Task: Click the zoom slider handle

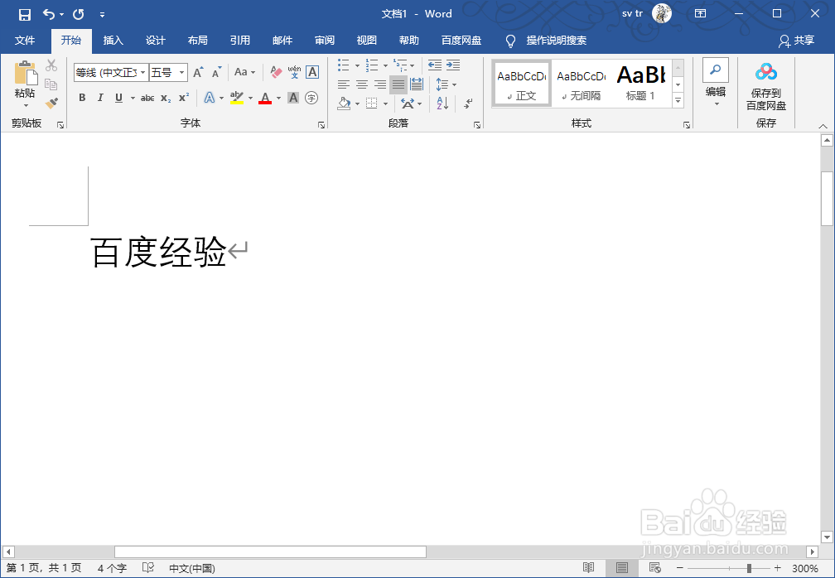Action: click(x=749, y=568)
